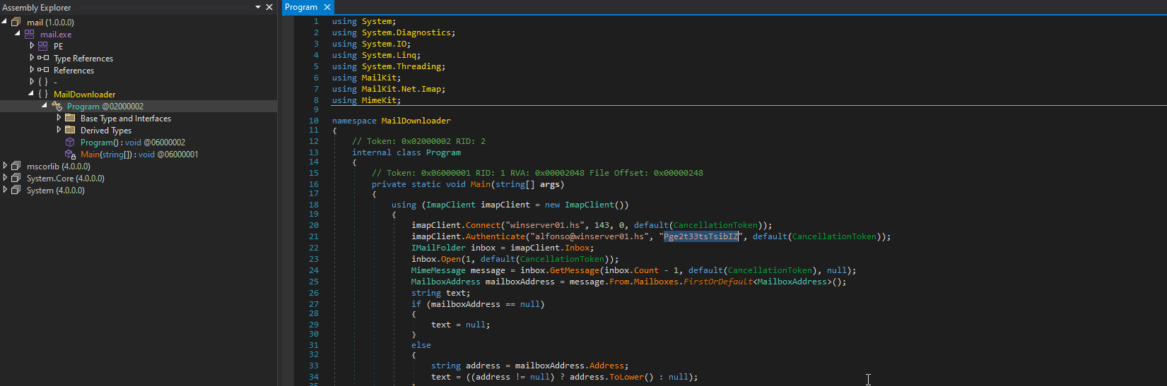Expand Base Type and Interfaces folder
Image resolution: width=1167 pixels, height=386 pixels.
tap(59, 118)
